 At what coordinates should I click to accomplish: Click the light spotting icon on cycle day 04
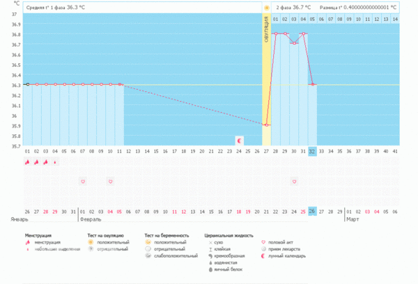point(54,161)
